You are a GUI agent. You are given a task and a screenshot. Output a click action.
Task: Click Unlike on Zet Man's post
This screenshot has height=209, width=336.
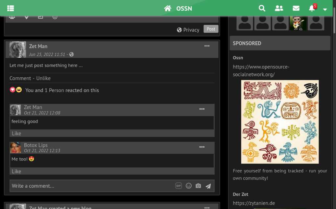coord(43,78)
